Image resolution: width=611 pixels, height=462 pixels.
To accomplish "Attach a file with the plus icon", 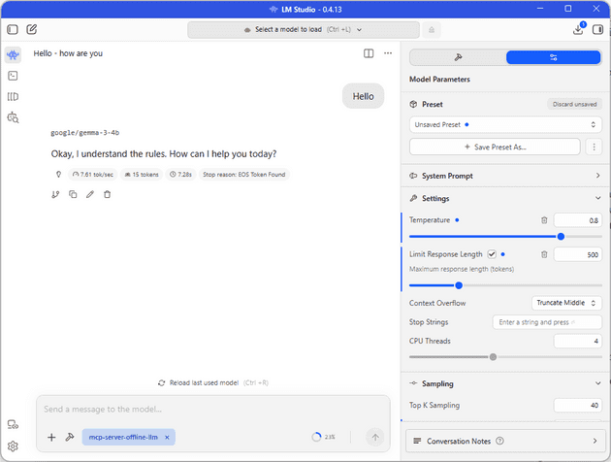I will coord(51,438).
